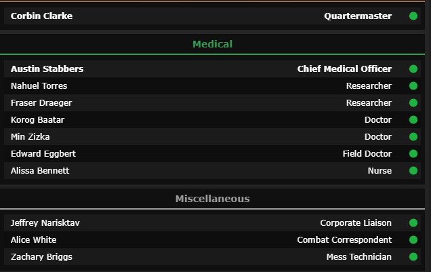Click Jeffrey Narisktav's status indicator

click(x=413, y=223)
